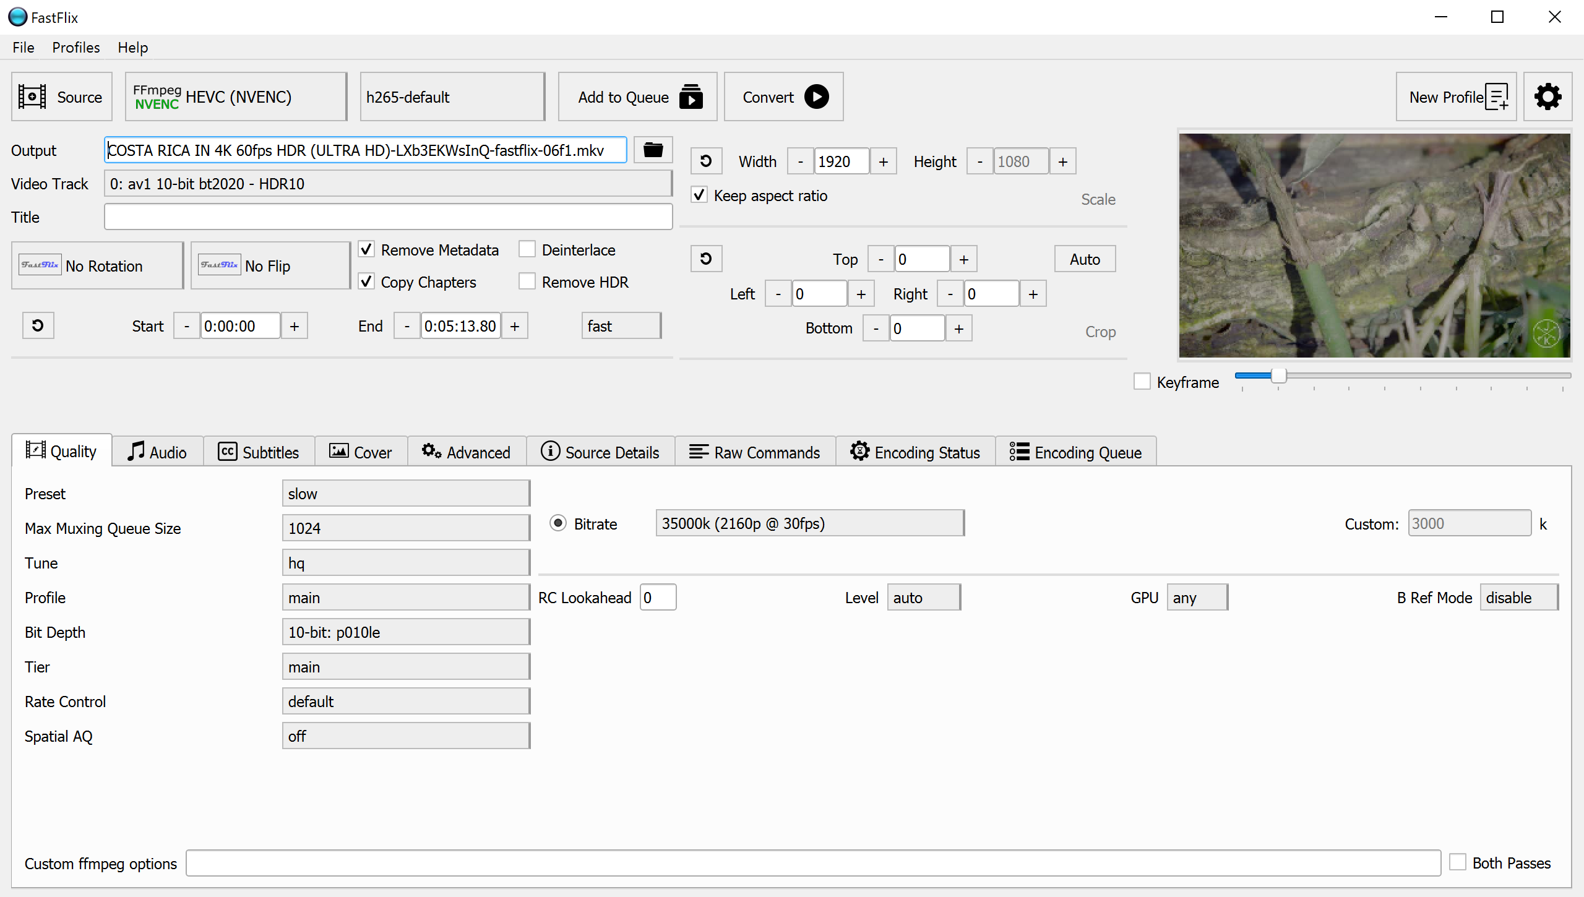
Task: Enable Remove HDR checkbox
Action: (527, 281)
